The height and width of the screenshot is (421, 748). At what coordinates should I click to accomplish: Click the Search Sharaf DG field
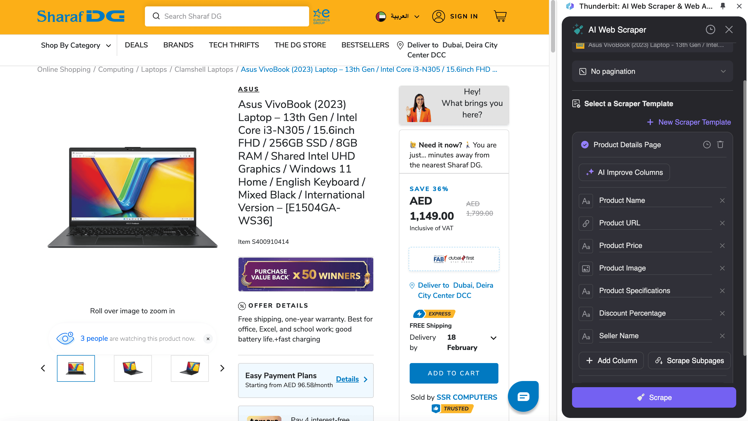click(227, 16)
